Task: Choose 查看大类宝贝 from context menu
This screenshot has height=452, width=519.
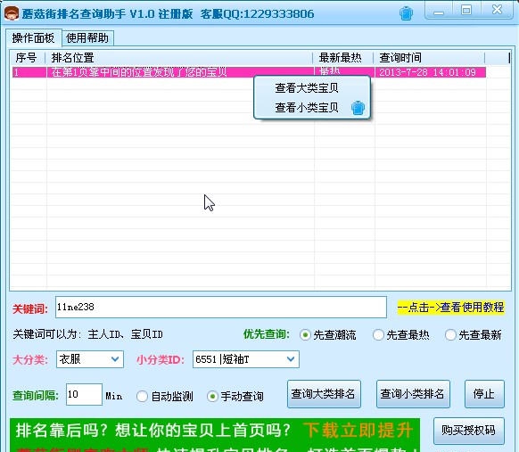Action: pos(307,88)
